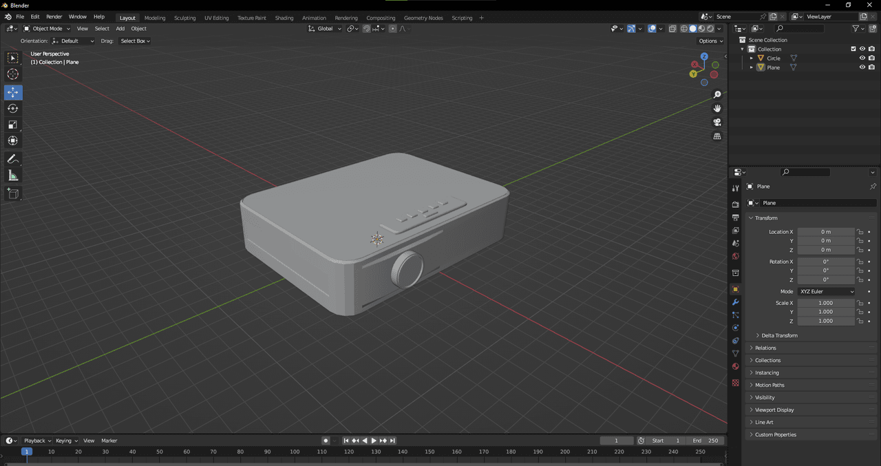Click the blue Z axis gizmo circle
881x466 pixels.
(704, 56)
